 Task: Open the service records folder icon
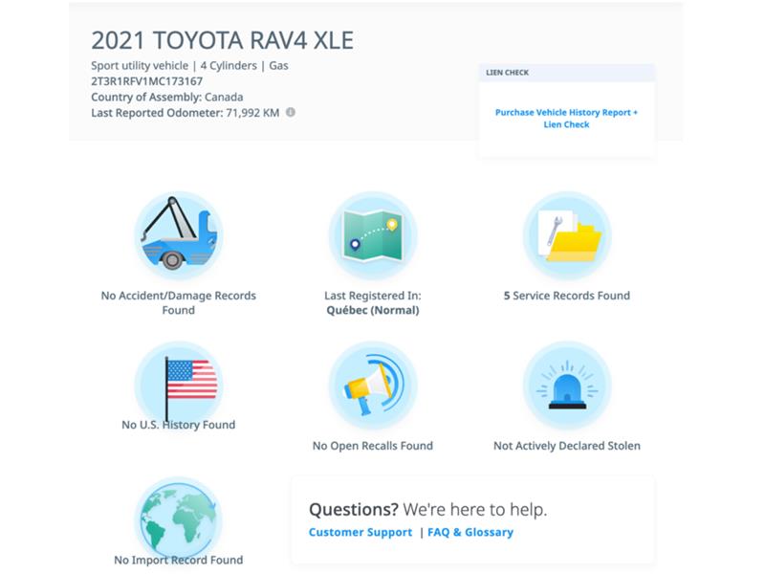tap(567, 235)
